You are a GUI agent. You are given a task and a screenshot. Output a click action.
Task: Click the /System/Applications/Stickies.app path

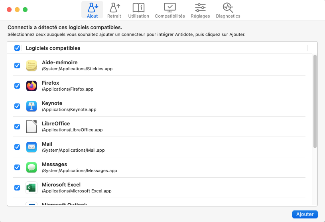coord(77,69)
